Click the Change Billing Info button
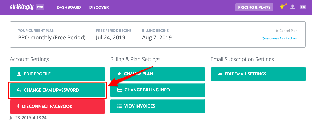312x124 pixels. pyautogui.click(x=158, y=90)
